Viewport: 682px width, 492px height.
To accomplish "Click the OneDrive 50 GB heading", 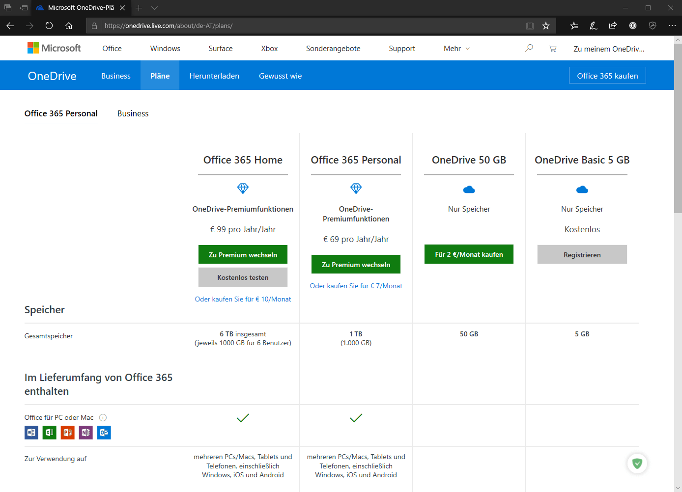I will point(469,160).
